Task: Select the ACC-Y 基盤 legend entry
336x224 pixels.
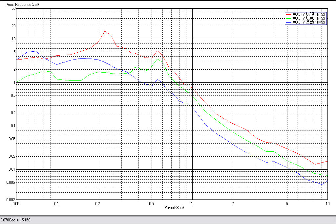Action: 309,22
